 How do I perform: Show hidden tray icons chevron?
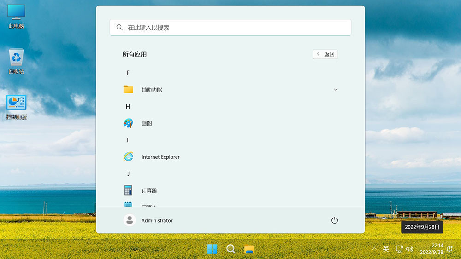pyautogui.click(x=374, y=249)
